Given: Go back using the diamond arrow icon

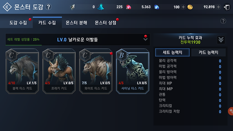Looking at the screenshot, I should click(x=7, y=7).
